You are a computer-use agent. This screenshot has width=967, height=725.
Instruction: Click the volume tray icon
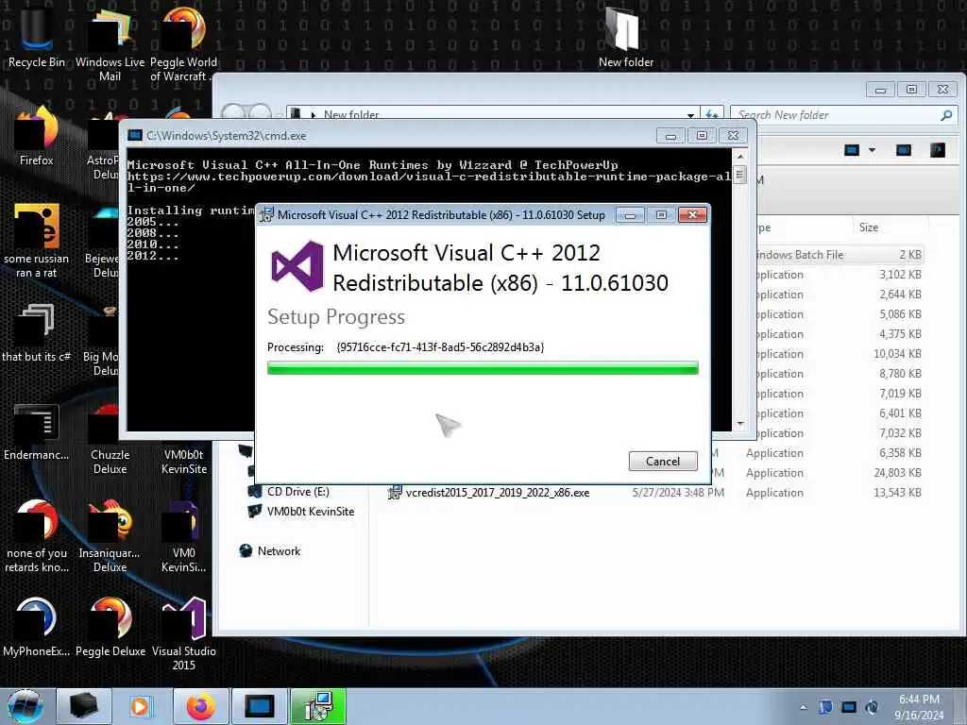(x=872, y=707)
